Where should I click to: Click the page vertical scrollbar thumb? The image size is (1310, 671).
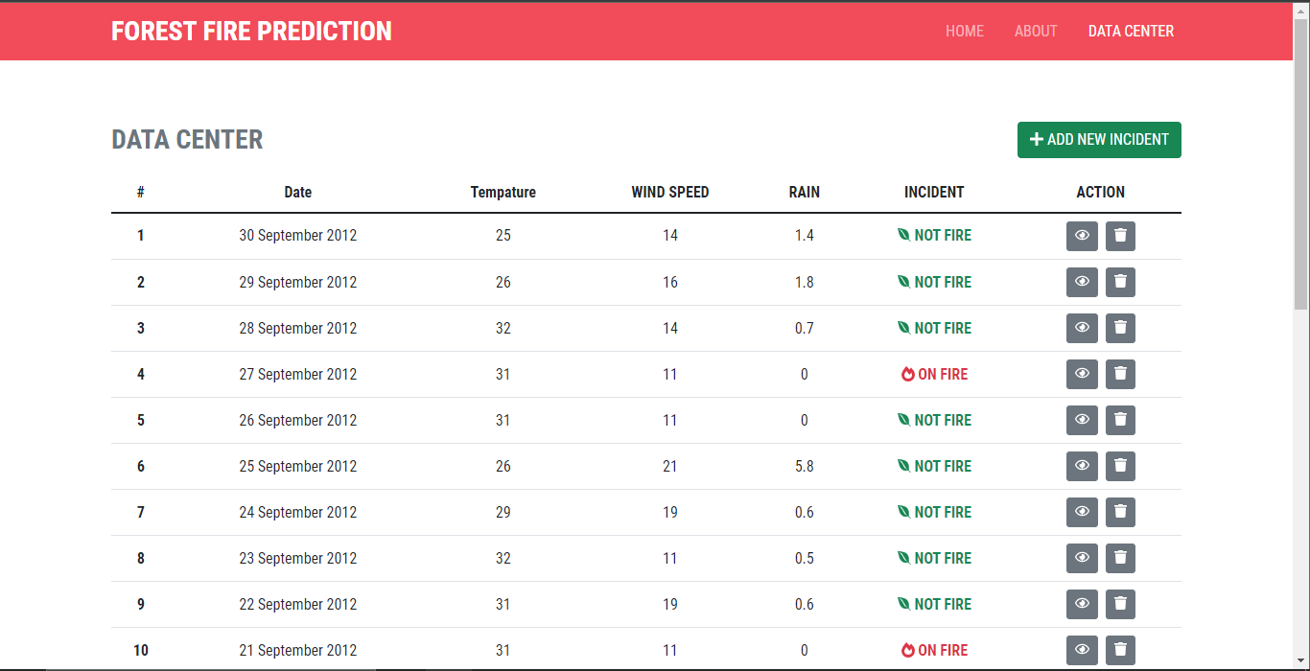tap(1300, 163)
